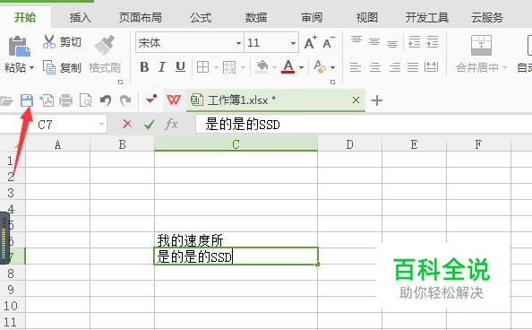Open Print Preview icon
The image size is (532, 330).
(85, 100)
